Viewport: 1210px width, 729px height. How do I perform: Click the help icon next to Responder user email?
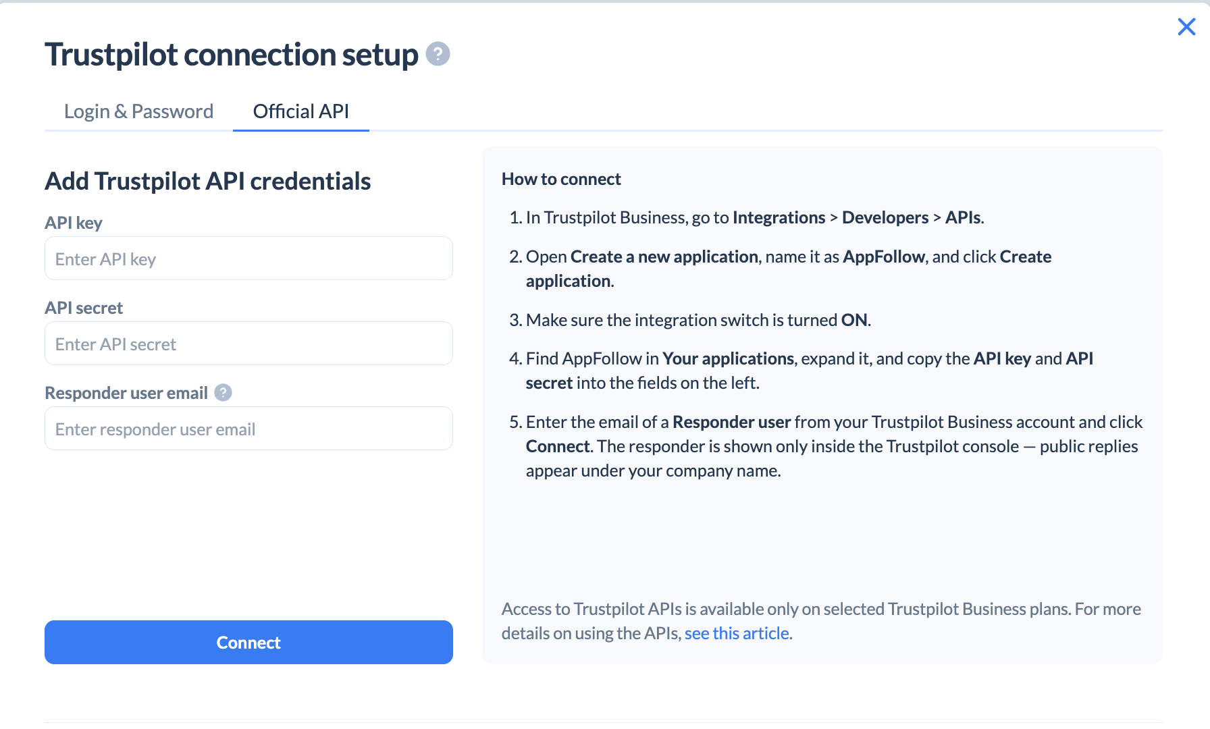tap(223, 393)
